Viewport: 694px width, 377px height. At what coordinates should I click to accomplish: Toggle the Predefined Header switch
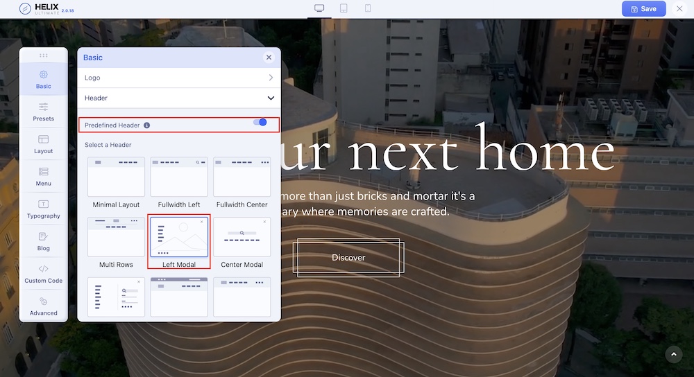(260, 123)
